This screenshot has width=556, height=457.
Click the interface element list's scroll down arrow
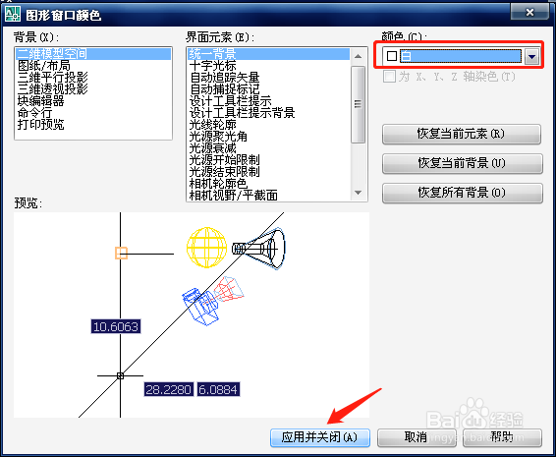[x=359, y=193]
